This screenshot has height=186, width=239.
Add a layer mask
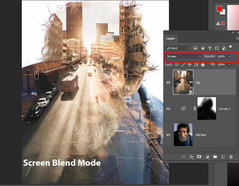199,157
